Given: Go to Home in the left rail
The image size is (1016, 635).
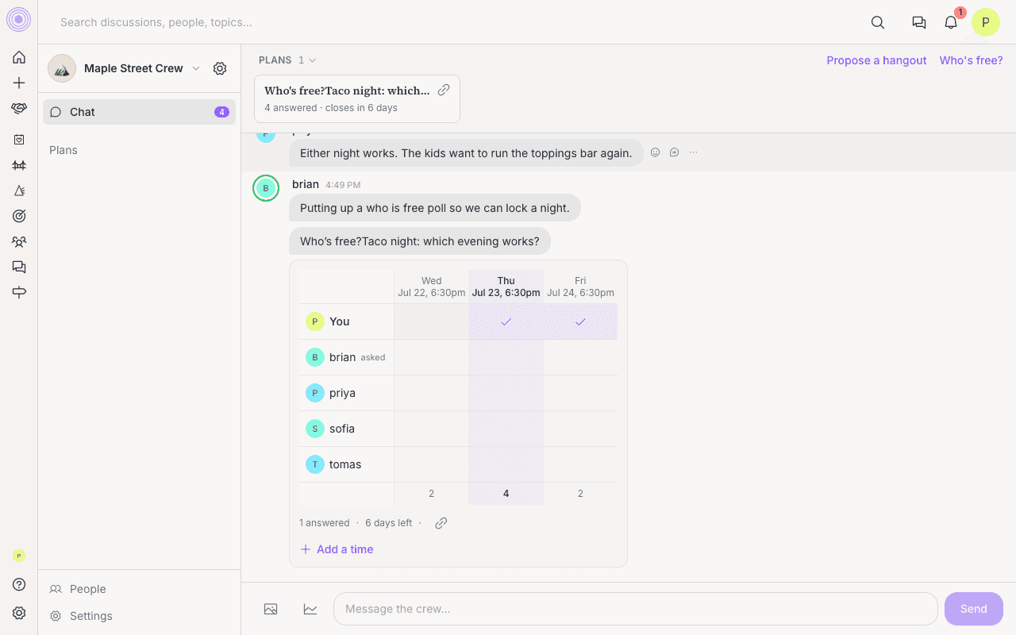Looking at the screenshot, I should tap(19, 57).
